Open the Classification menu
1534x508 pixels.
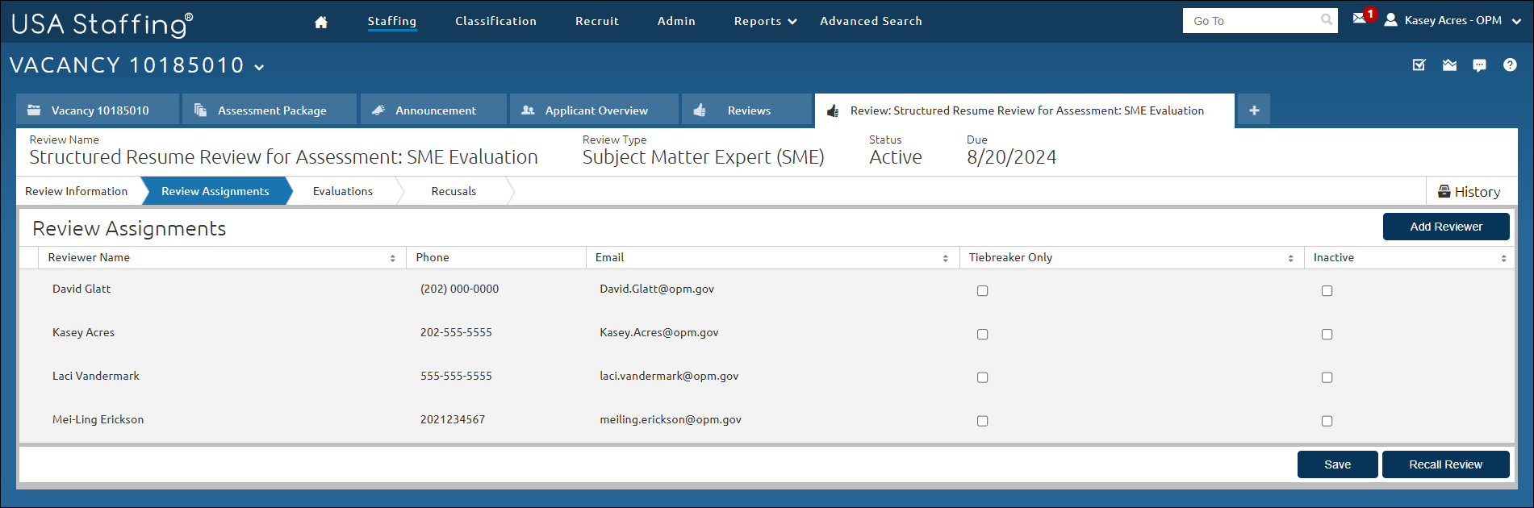coord(495,21)
